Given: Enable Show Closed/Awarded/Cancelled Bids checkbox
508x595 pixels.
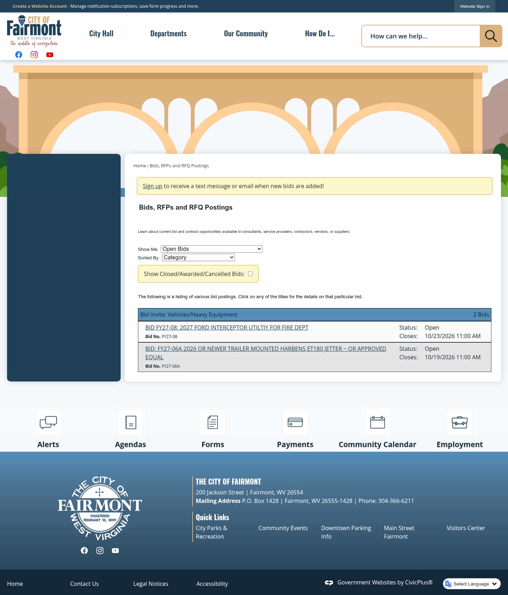Looking at the screenshot, I should [x=250, y=274].
